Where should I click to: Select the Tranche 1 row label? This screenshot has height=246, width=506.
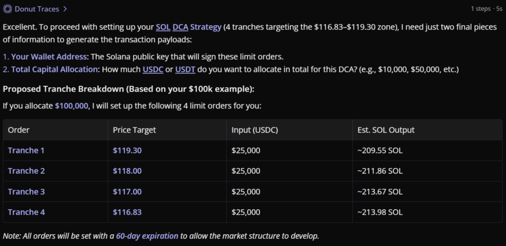pos(26,151)
